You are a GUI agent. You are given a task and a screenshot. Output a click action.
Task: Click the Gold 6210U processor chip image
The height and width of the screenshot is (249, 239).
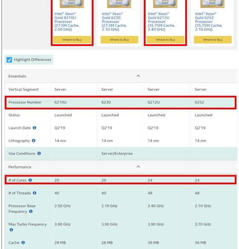tap(72, 4)
